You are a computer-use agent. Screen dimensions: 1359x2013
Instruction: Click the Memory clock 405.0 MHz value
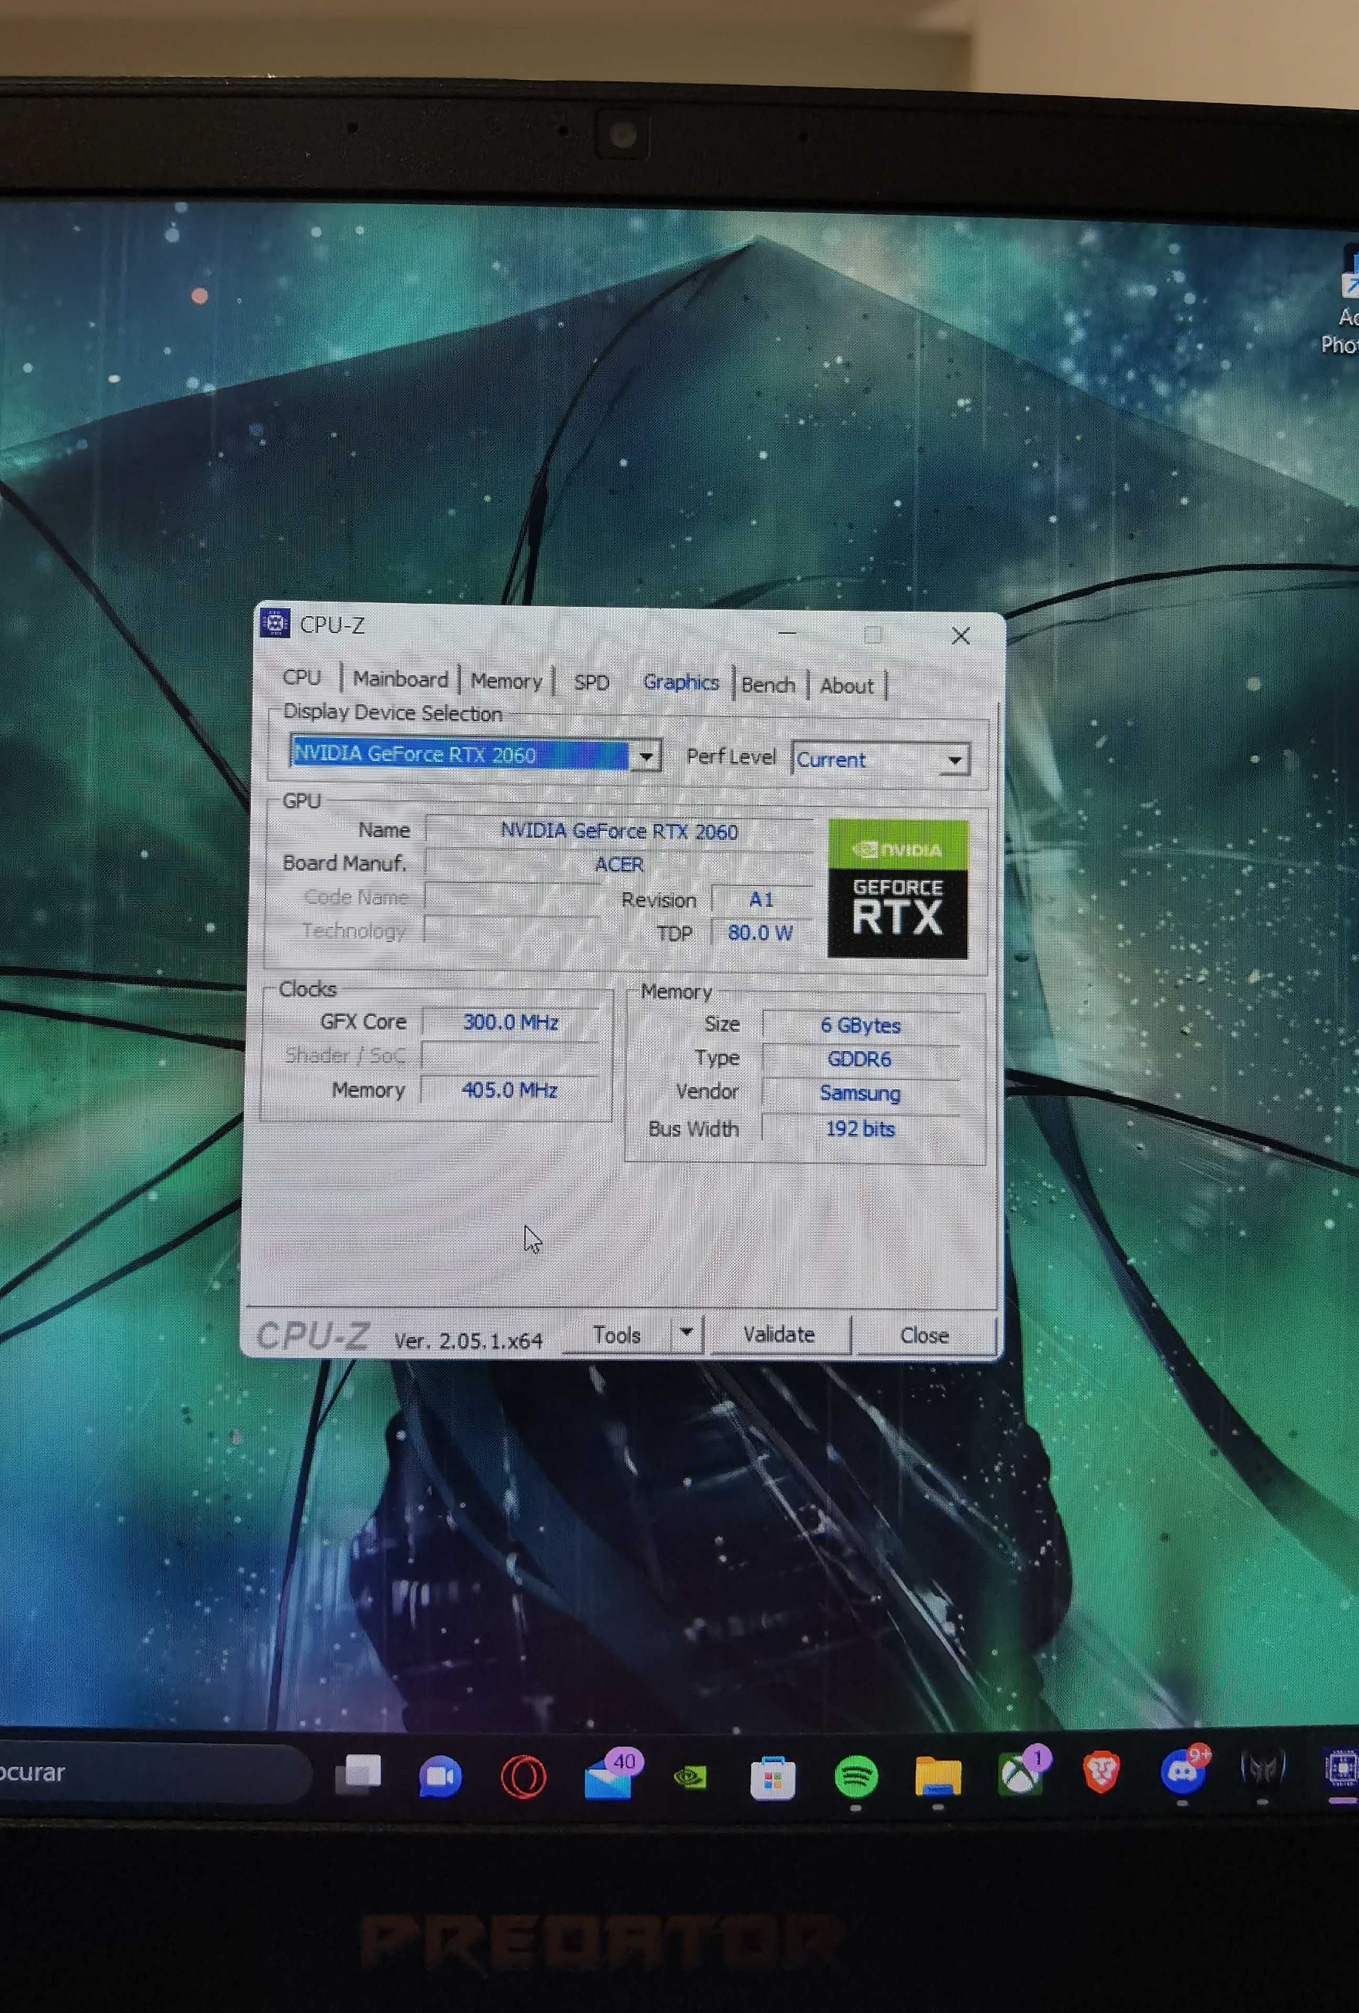coord(509,1090)
